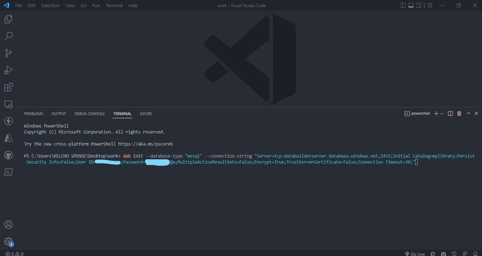The image size is (482, 256).
Task: Open the Accounts menu
Action: point(8,224)
